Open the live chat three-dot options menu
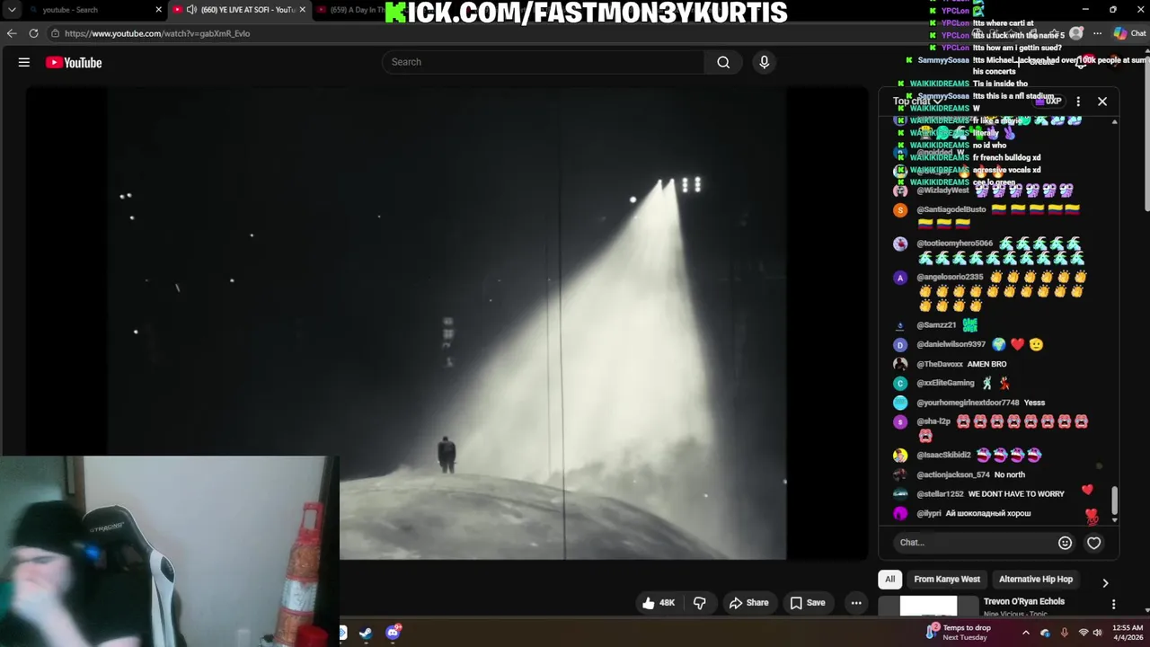Viewport: 1150px width, 647px height. point(1078,102)
